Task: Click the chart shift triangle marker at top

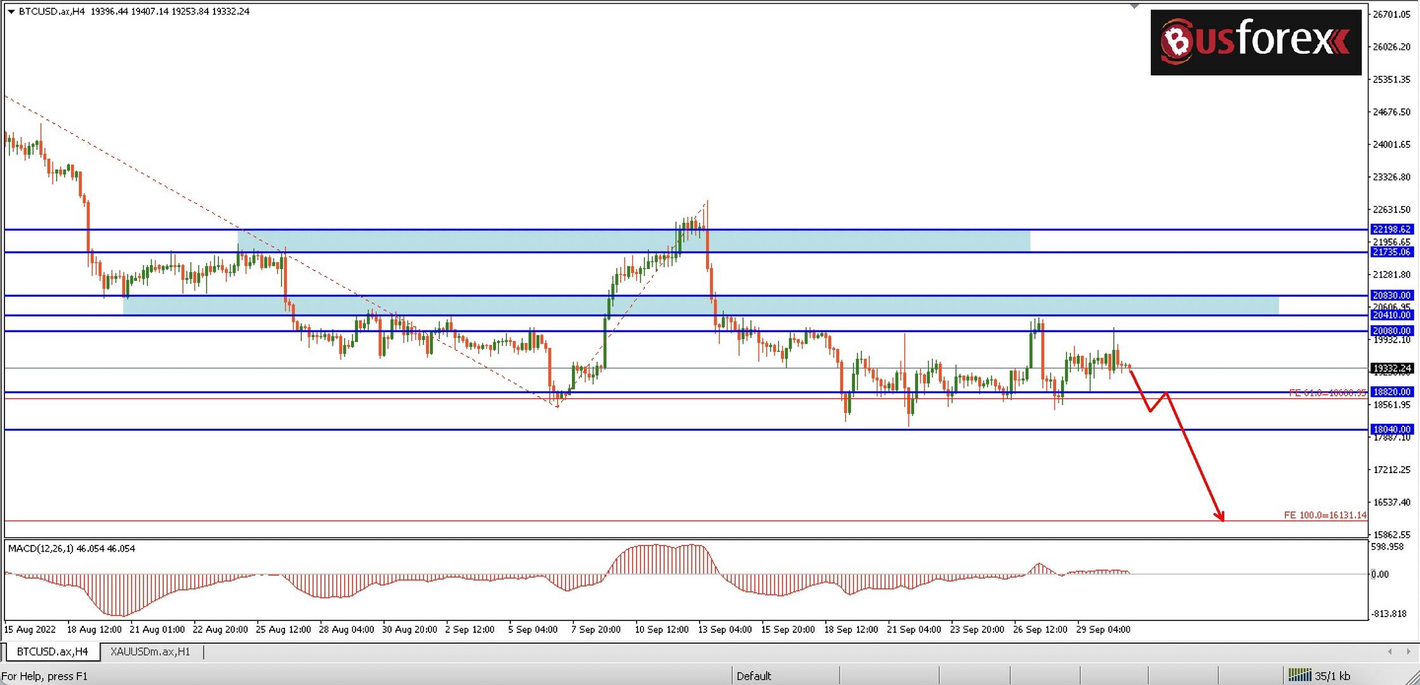Action: 1134,6
